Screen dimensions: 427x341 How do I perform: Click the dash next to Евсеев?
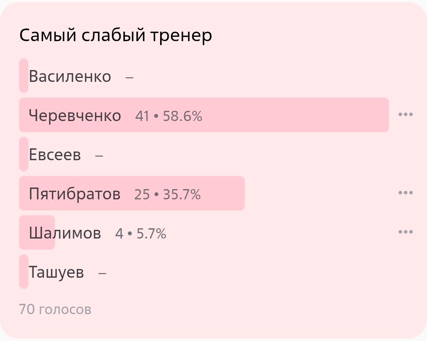(x=99, y=155)
